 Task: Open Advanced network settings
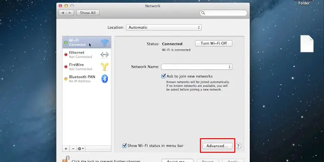217,146
